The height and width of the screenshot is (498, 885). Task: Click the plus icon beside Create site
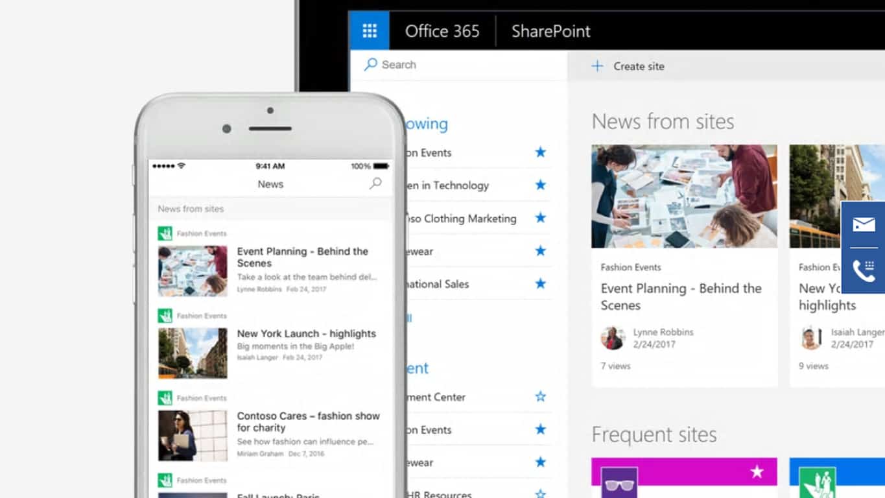tap(597, 66)
